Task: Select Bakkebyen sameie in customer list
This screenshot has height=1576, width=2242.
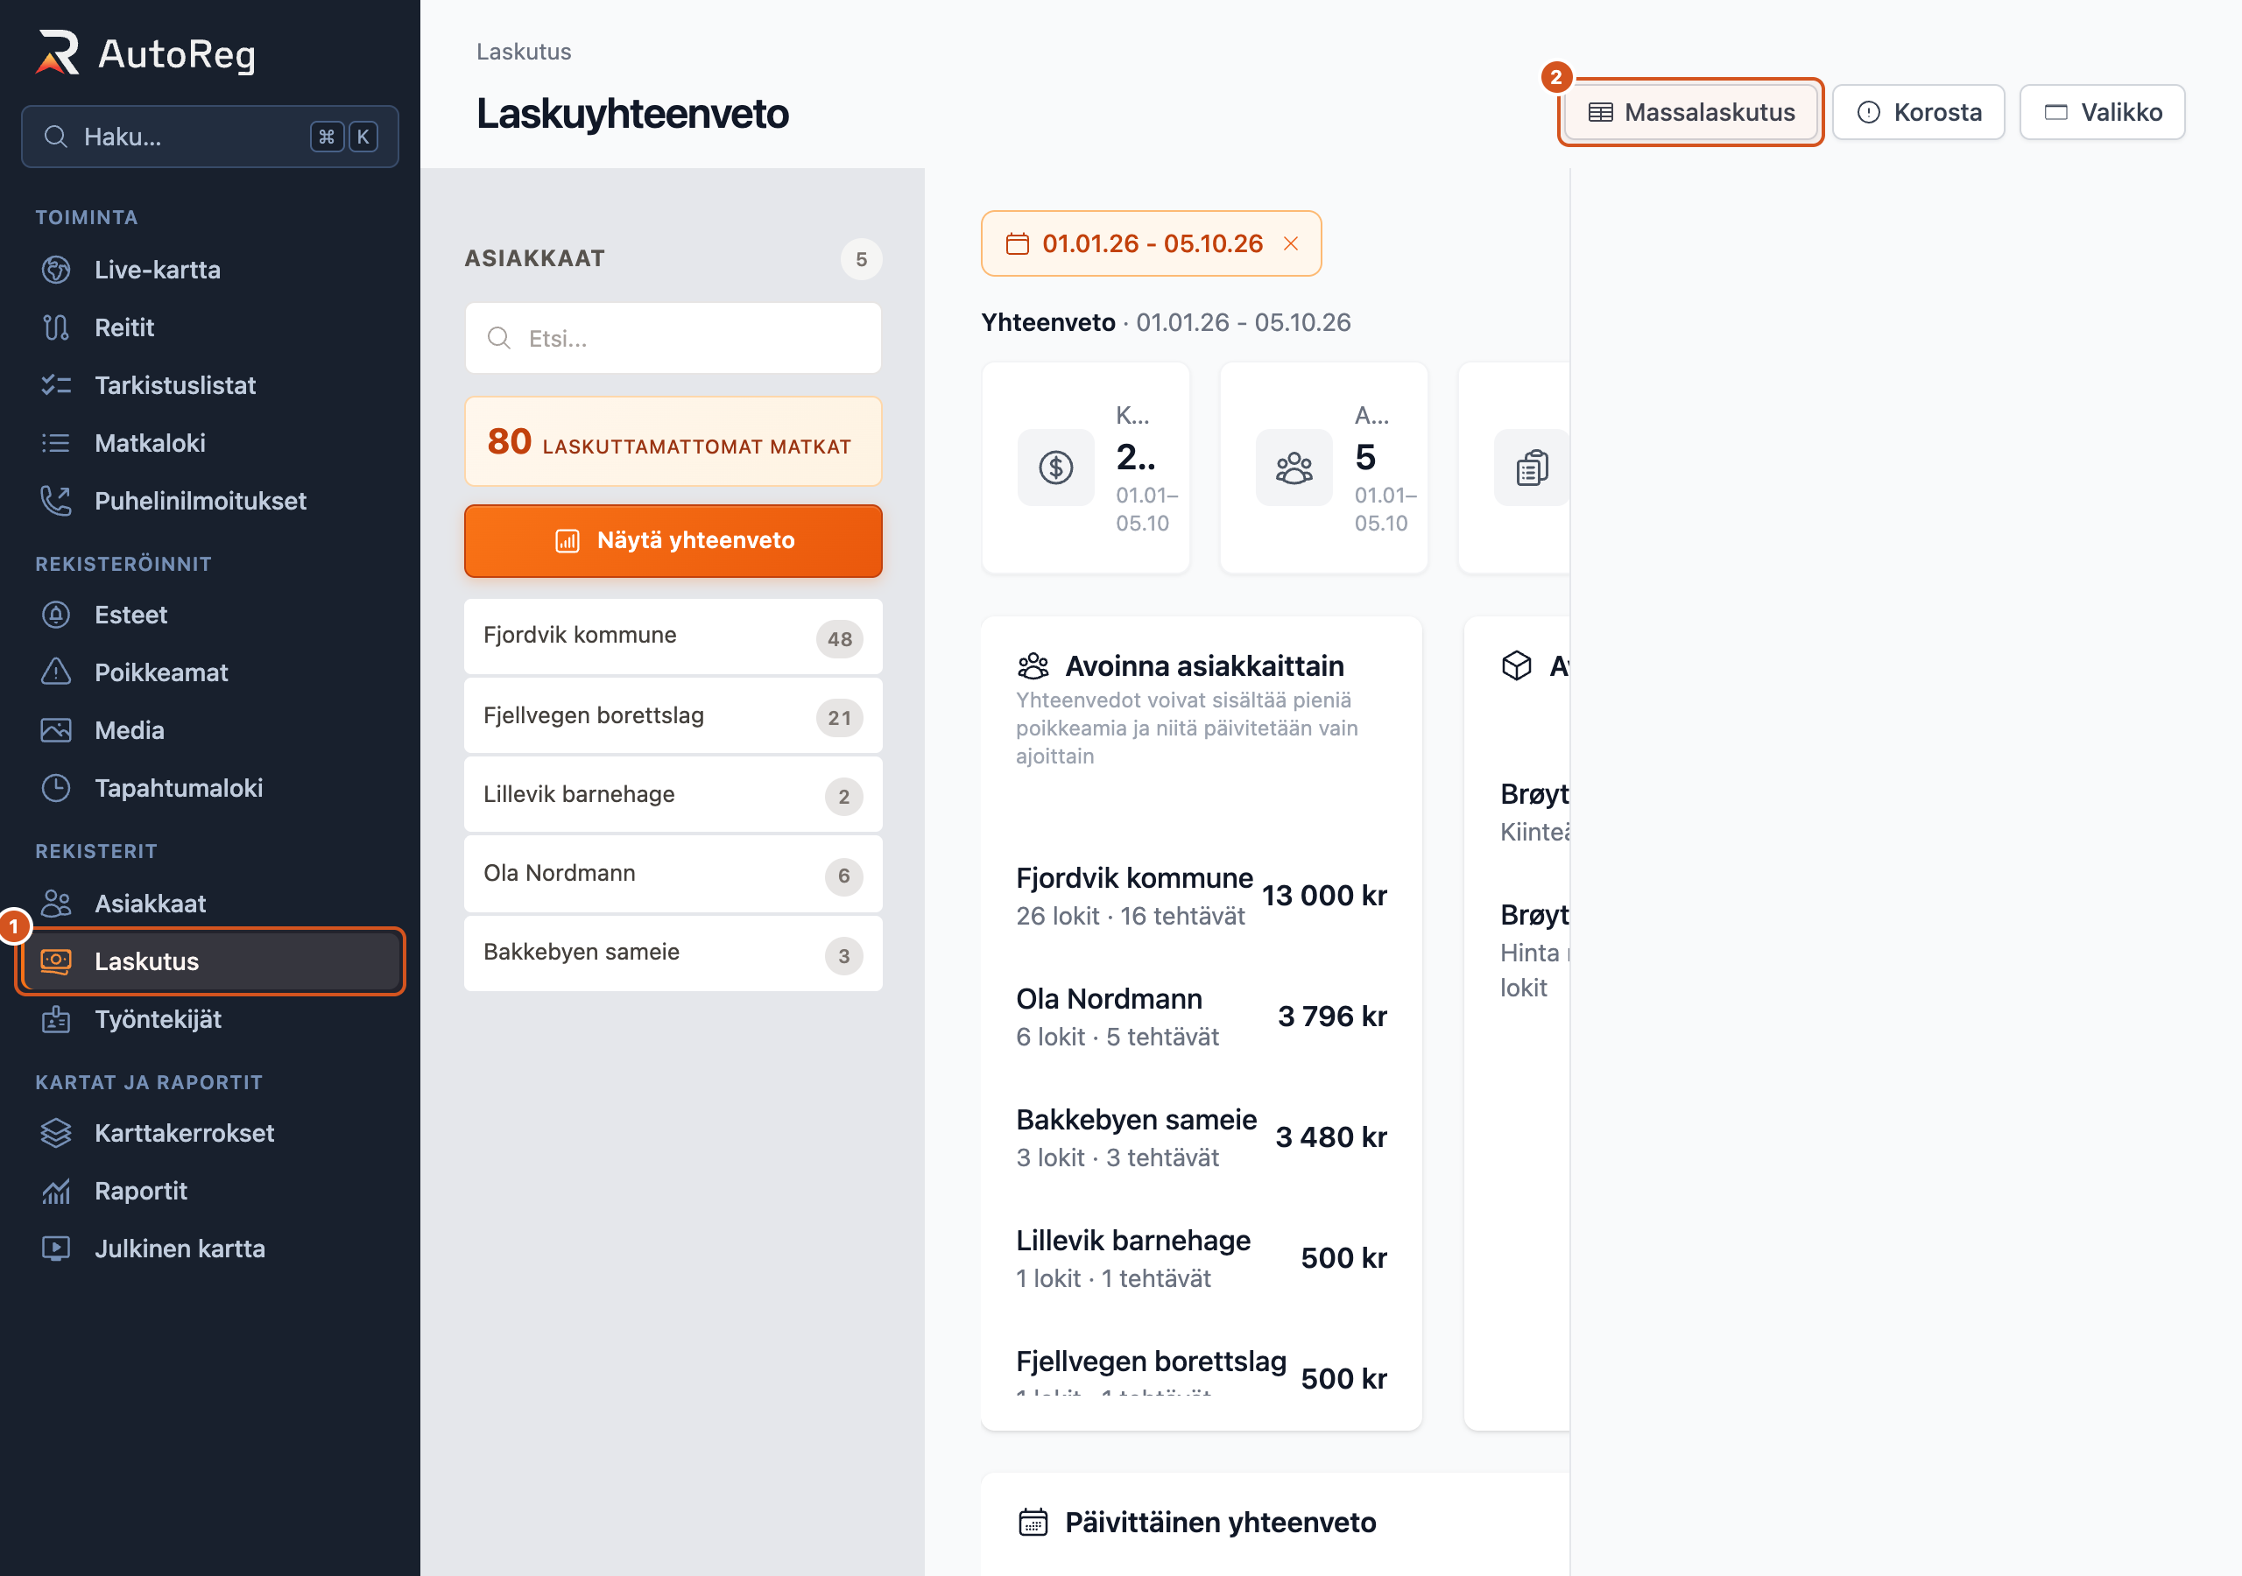Action: pyautogui.click(x=673, y=953)
